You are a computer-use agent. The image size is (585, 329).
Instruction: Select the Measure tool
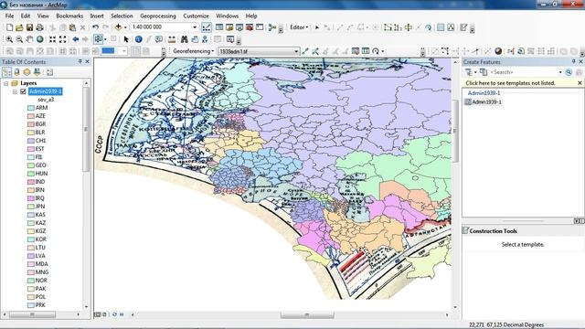point(172,39)
